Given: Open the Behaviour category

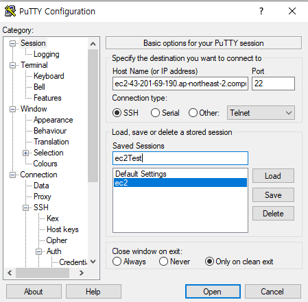Looking at the screenshot, I should pos(50,131).
